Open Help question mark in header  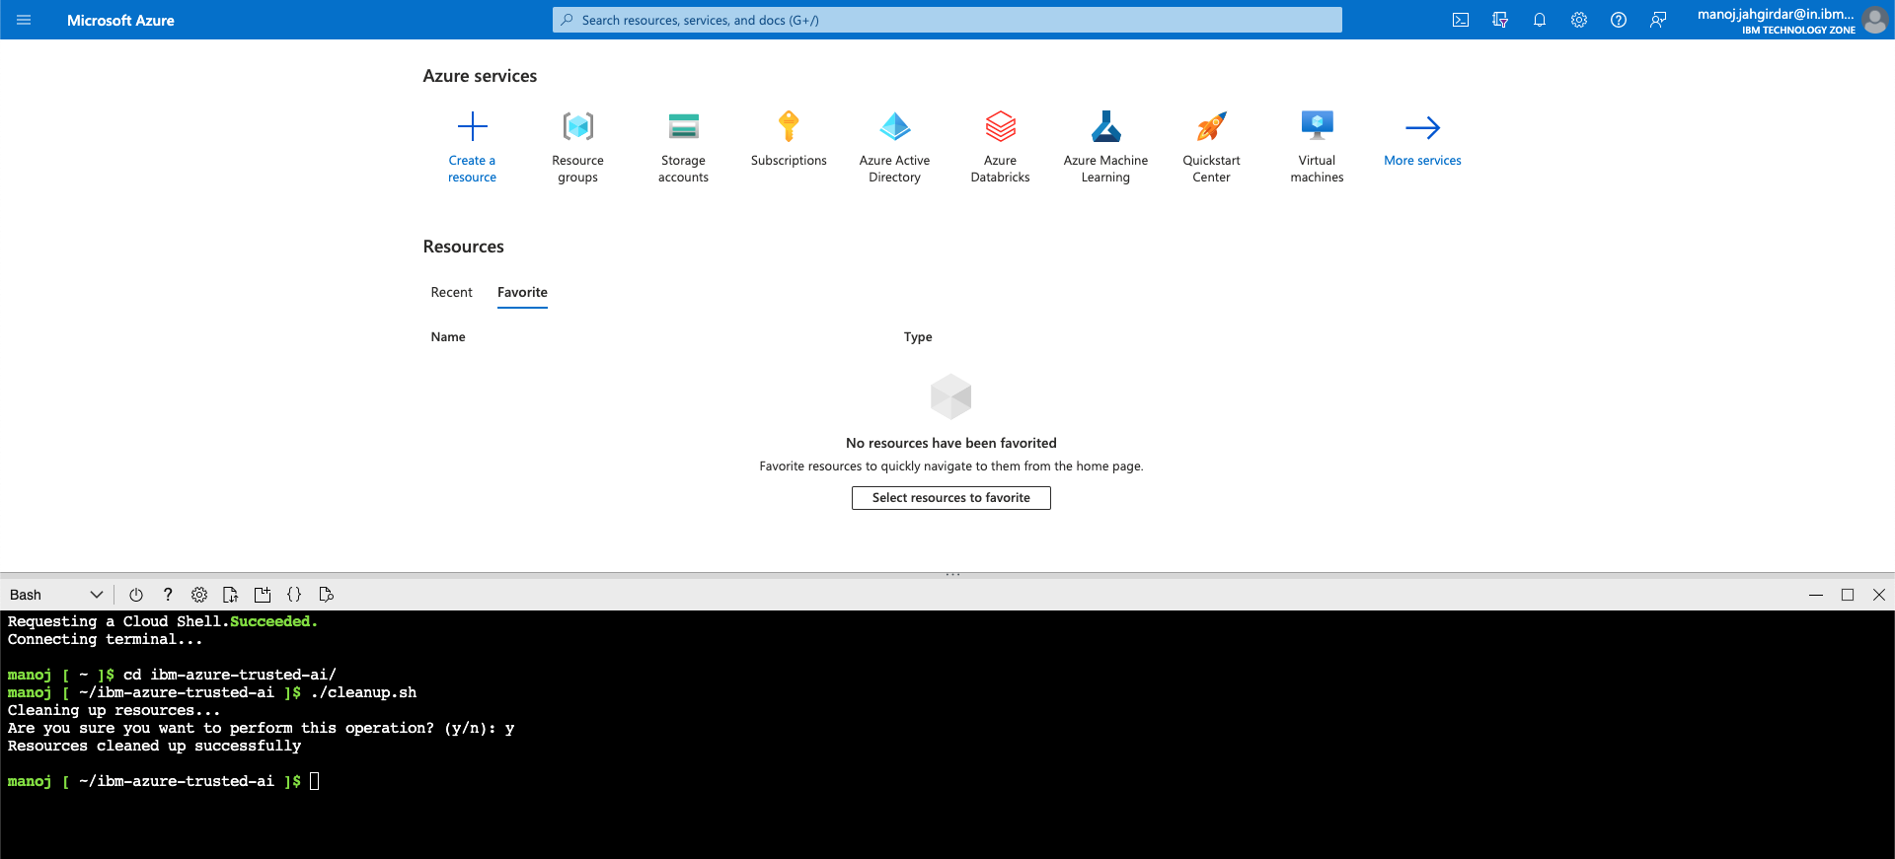[x=1619, y=20]
